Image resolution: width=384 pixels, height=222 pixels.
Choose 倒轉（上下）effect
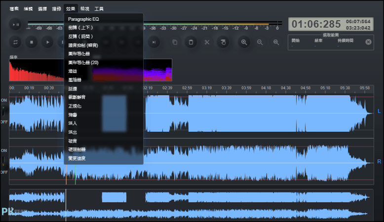[x=104, y=28]
